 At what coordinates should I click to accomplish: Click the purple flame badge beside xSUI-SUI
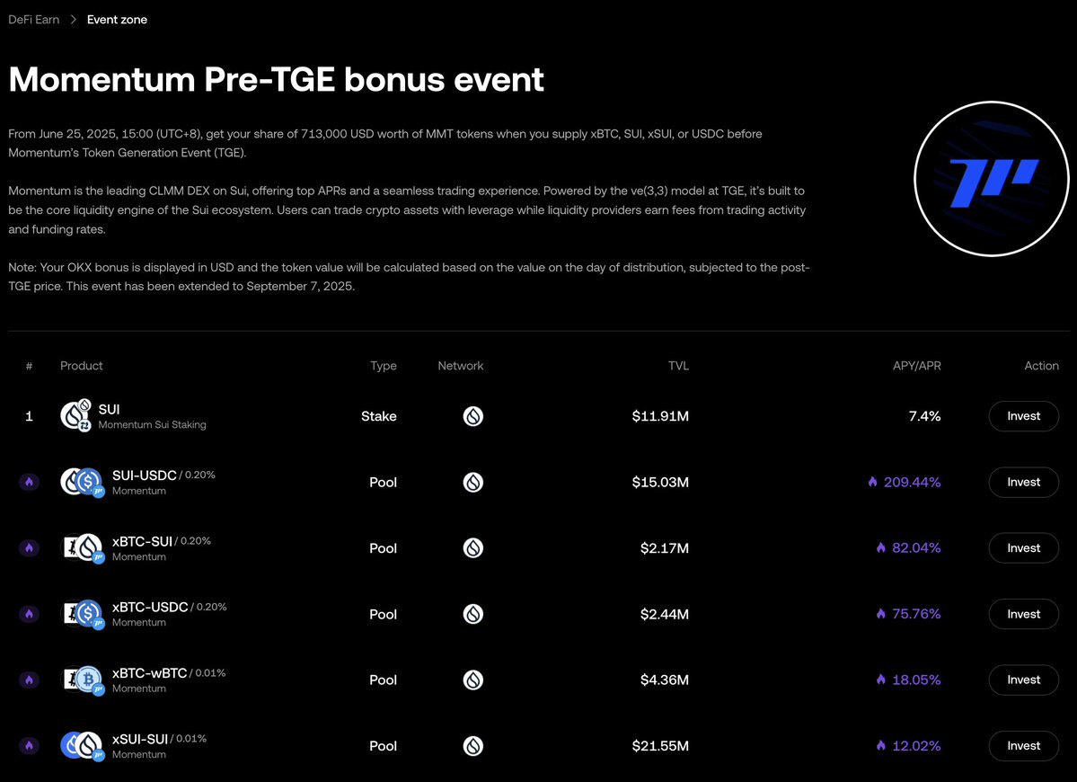pos(29,745)
